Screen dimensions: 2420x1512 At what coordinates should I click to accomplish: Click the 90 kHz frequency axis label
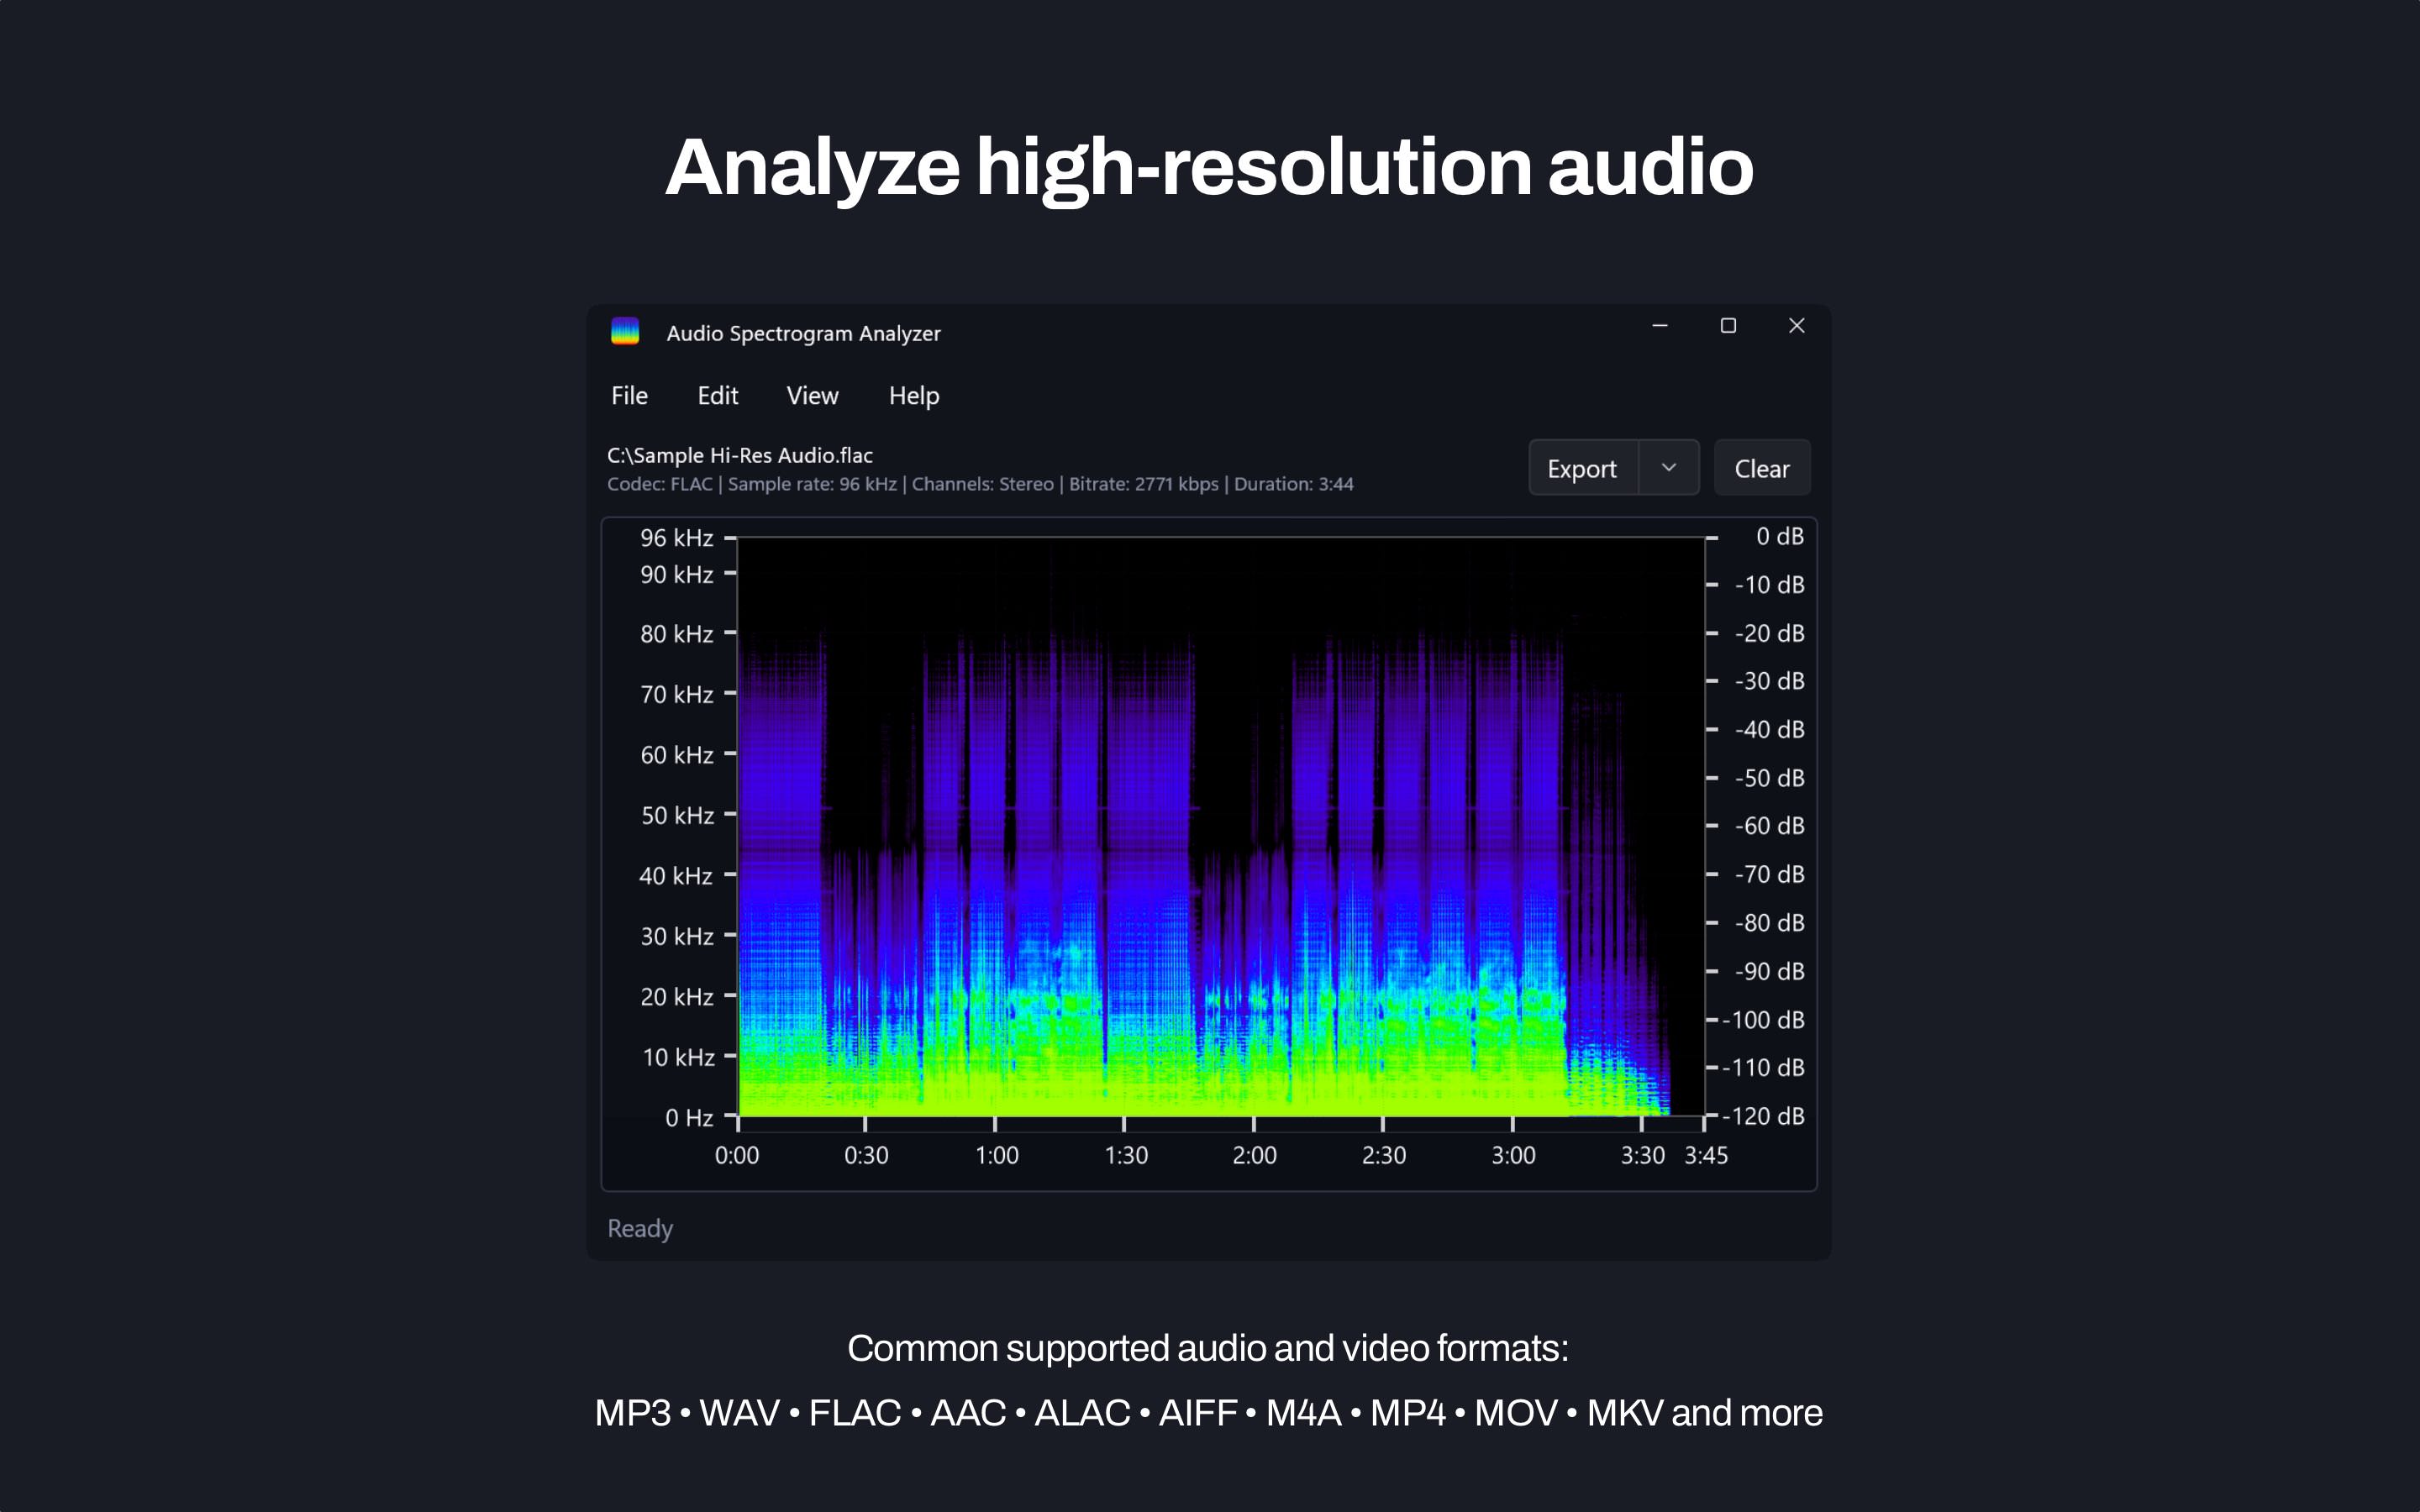[677, 575]
